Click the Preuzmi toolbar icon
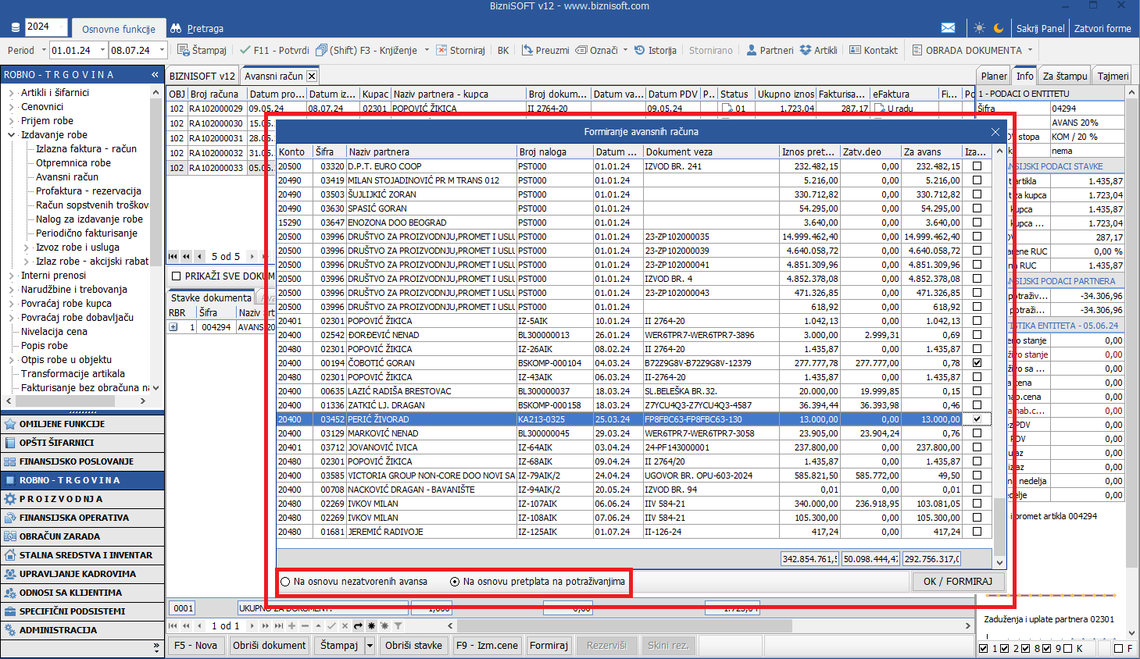Viewport: 1140px width, 659px height. (x=545, y=50)
